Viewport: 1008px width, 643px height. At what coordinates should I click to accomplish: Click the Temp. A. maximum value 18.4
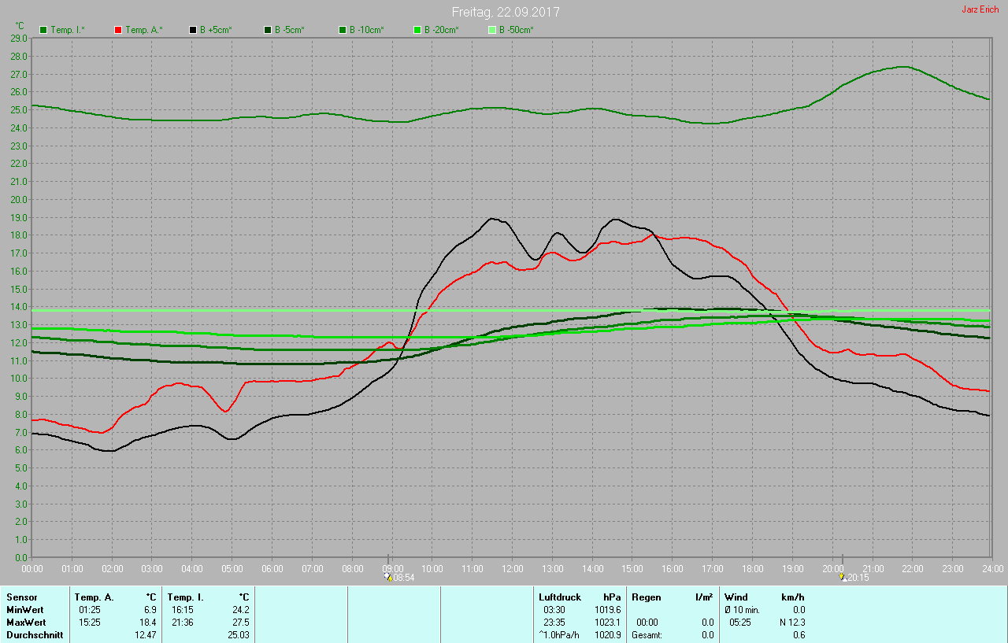click(147, 623)
